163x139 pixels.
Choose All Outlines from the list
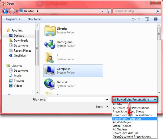click(135, 129)
